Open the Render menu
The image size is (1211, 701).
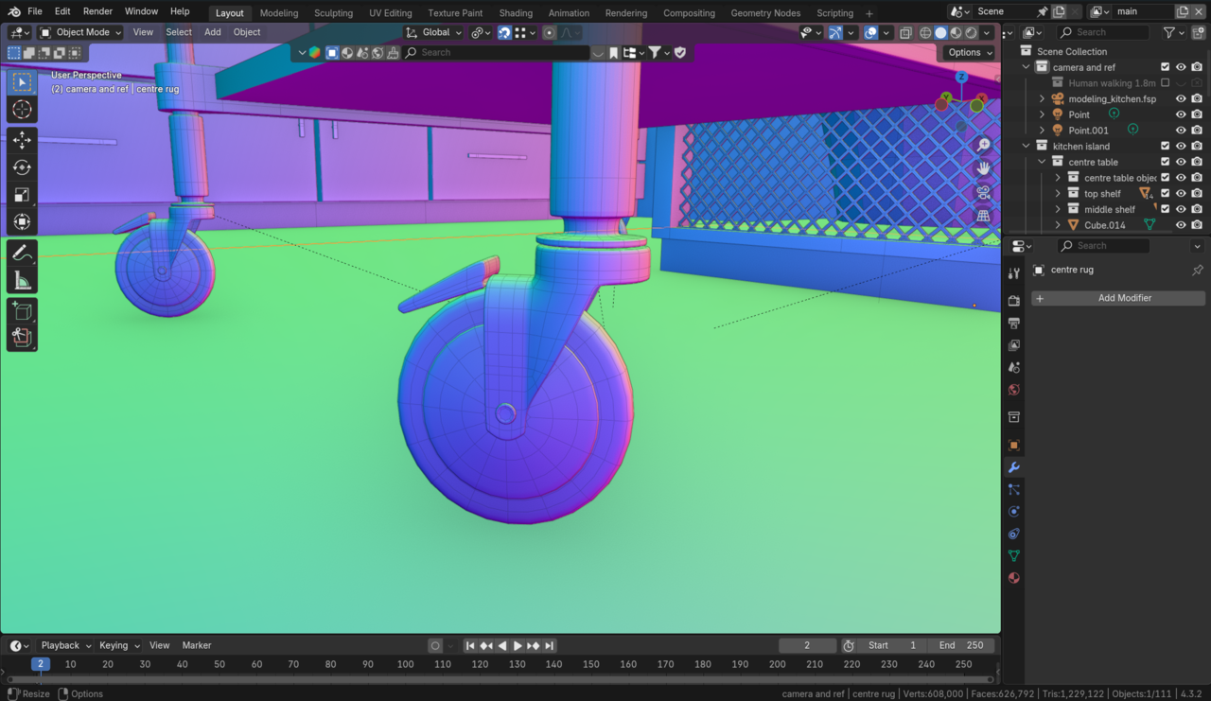(97, 11)
